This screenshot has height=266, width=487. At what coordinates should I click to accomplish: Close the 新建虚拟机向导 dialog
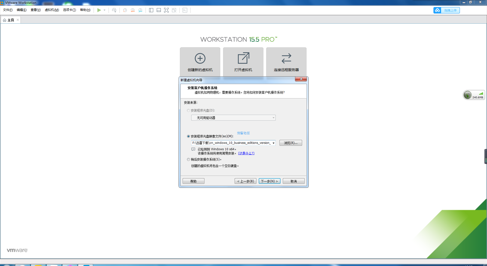click(301, 79)
